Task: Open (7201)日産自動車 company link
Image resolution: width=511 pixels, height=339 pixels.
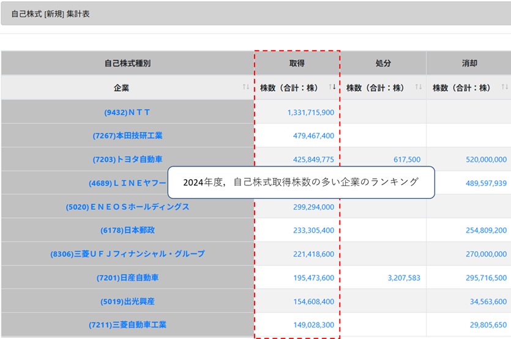Action: coord(127,278)
